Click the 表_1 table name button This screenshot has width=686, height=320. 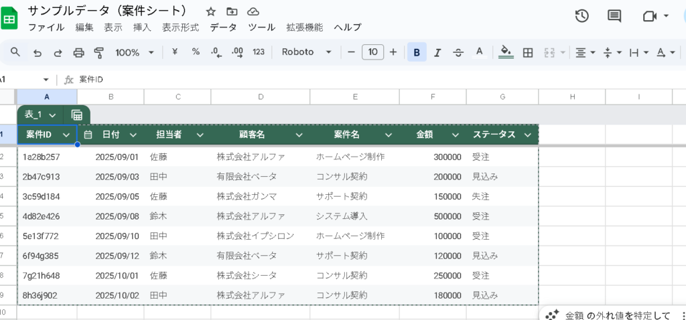pyautogui.click(x=40, y=115)
